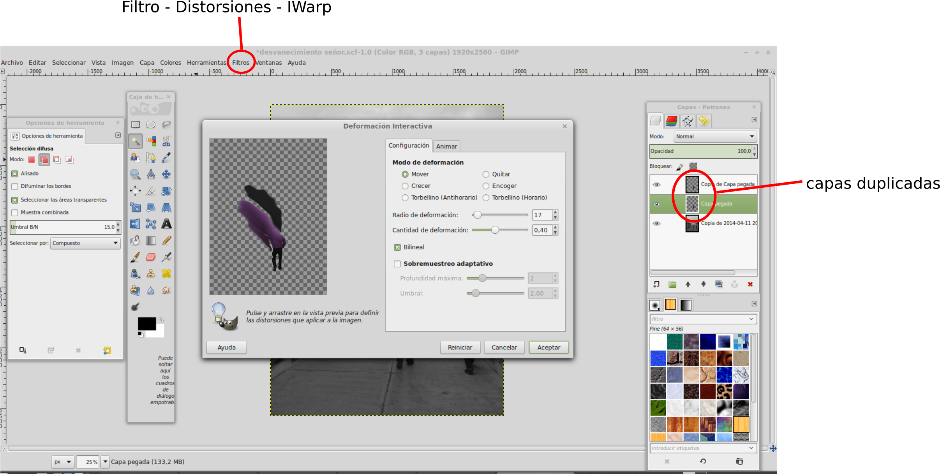This screenshot has height=474, width=940.
Task: Select the fuzzy select magic wand tool
Action: pyautogui.click(x=135, y=141)
